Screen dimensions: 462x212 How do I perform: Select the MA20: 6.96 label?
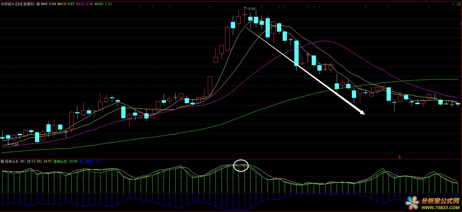pos(85,4)
